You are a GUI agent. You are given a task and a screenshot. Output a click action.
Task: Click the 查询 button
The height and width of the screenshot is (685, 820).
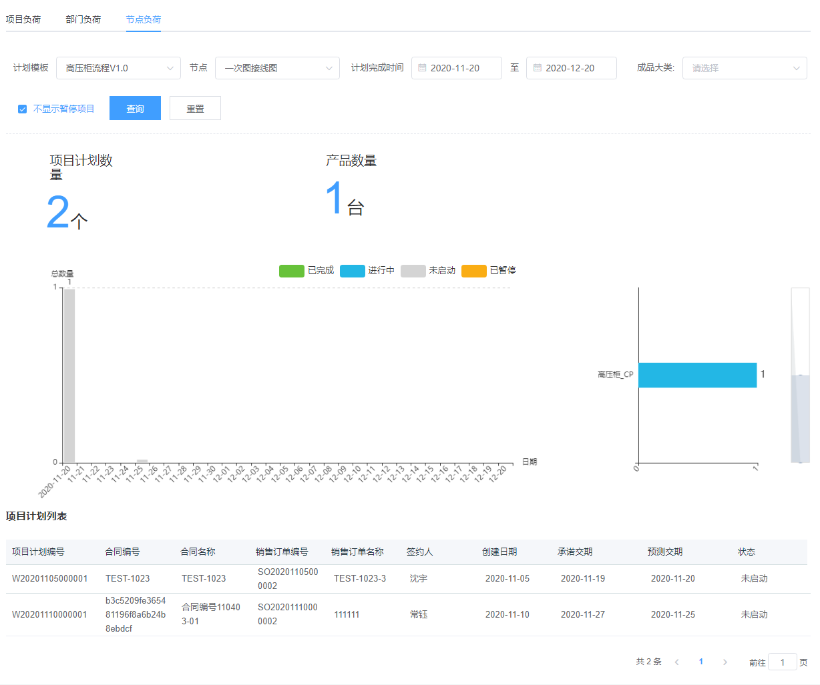coord(135,109)
